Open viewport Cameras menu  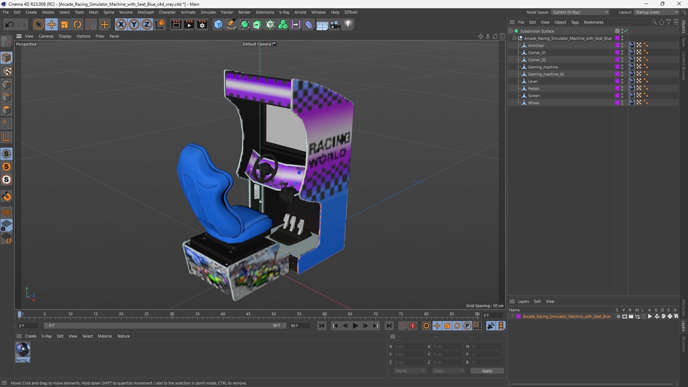46,36
